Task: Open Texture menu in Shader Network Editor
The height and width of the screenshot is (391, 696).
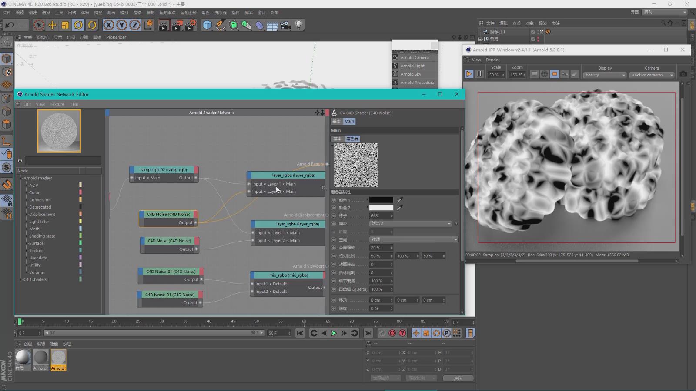Action: 57,104
